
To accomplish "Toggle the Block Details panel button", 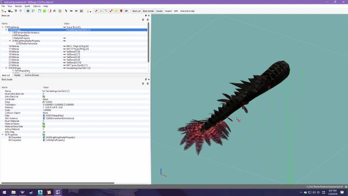I will [148, 11].
